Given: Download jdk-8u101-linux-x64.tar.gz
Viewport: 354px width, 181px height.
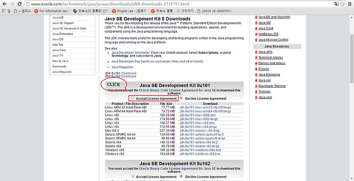Looking at the screenshot, I should click(198, 127).
